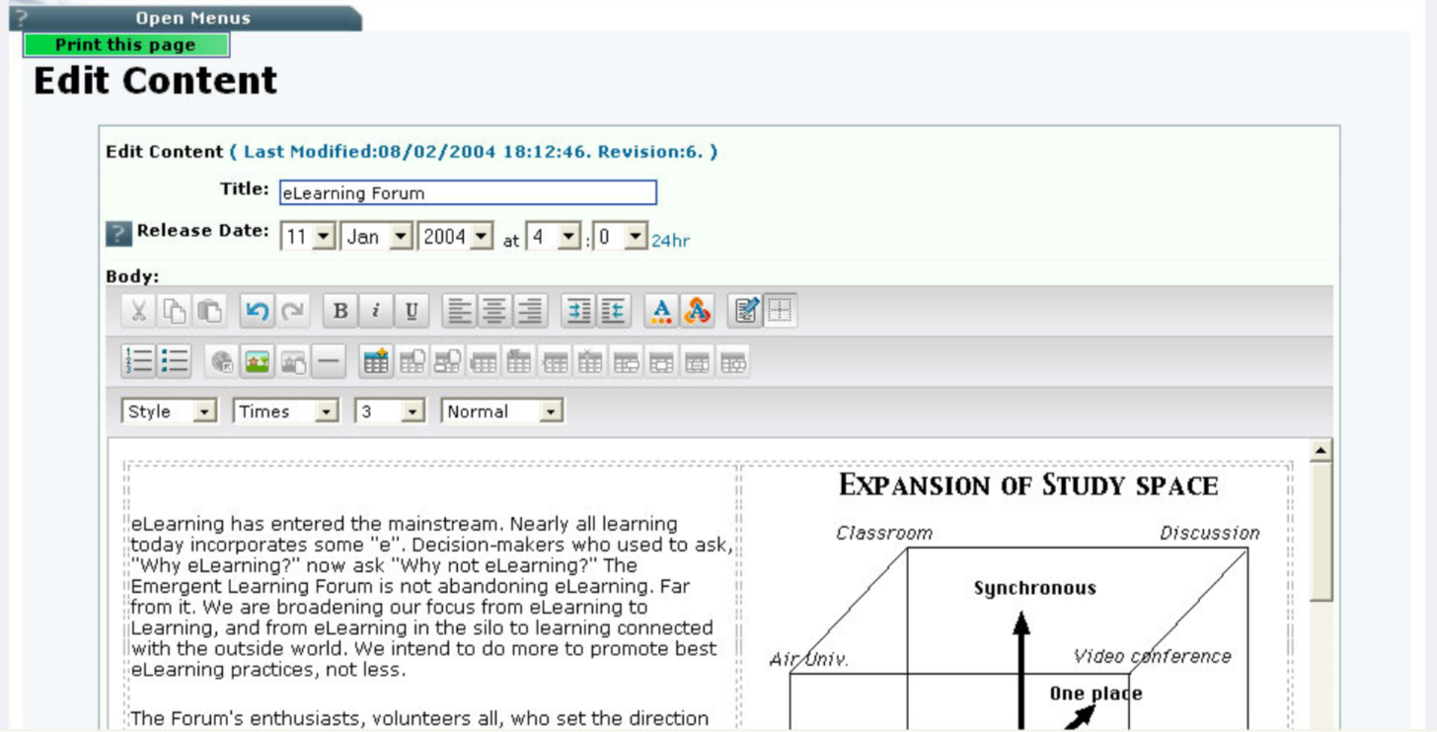Insert a numbered list
Image resolution: width=1437 pixels, height=732 pixels.
point(139,361)
